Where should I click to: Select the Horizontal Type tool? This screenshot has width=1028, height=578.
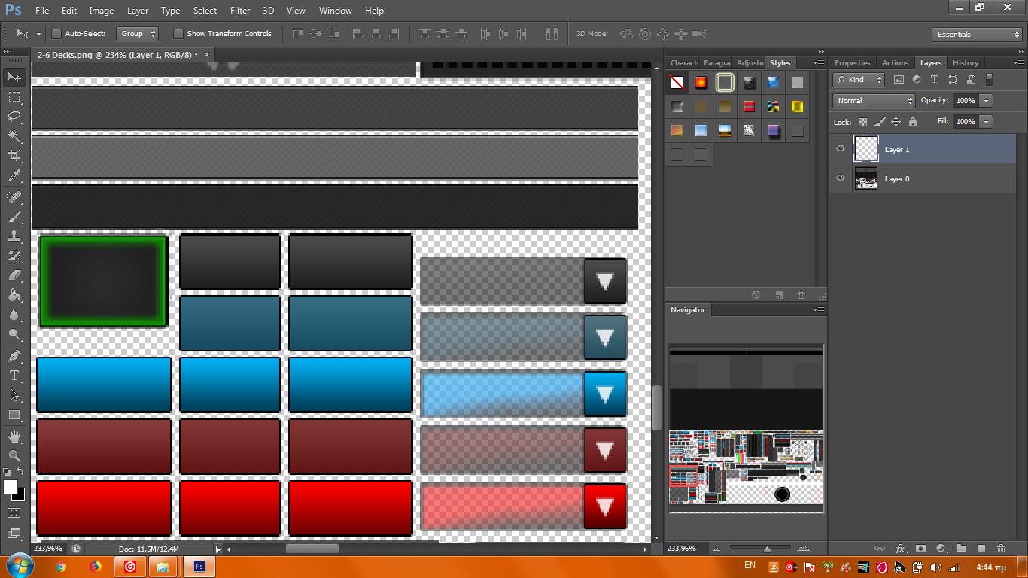[x=14, y=376]
